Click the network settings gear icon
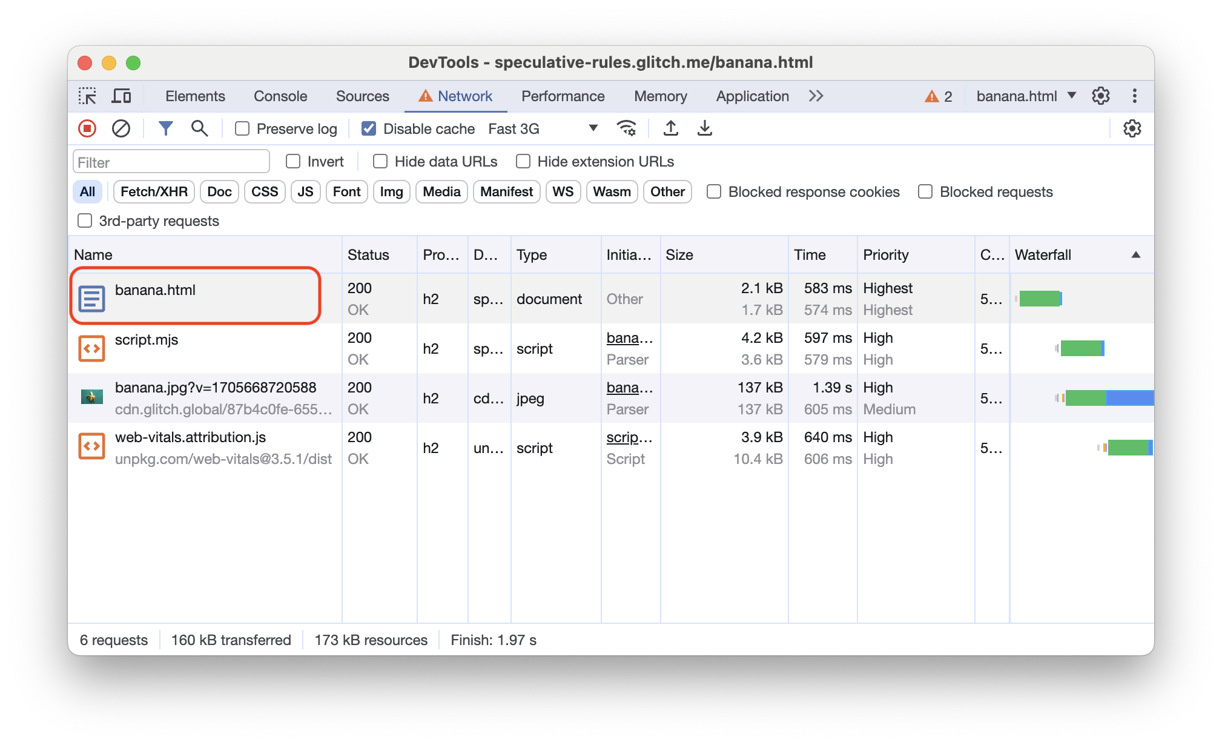The width and height of the screenshot is (1222, 745). (x=1132, y=129)
